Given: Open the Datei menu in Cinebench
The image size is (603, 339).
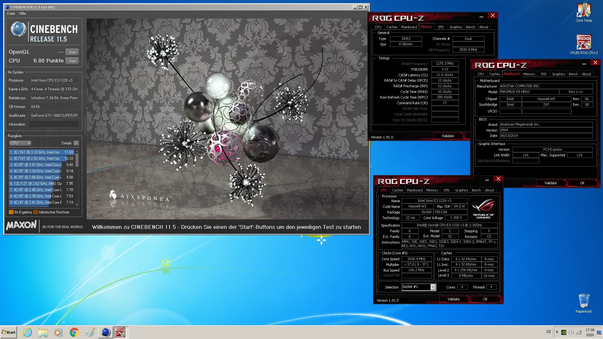Looking at the screenshot, I should pyautogui.click(x=11, y=13).
